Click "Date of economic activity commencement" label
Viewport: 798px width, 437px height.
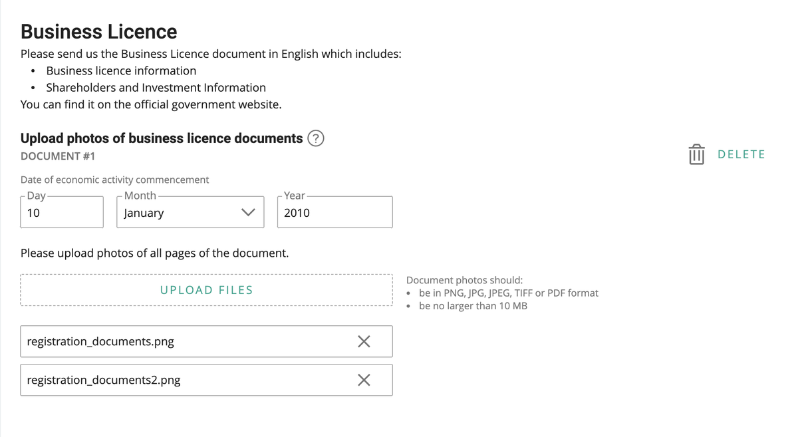click(x=114, y=180)
